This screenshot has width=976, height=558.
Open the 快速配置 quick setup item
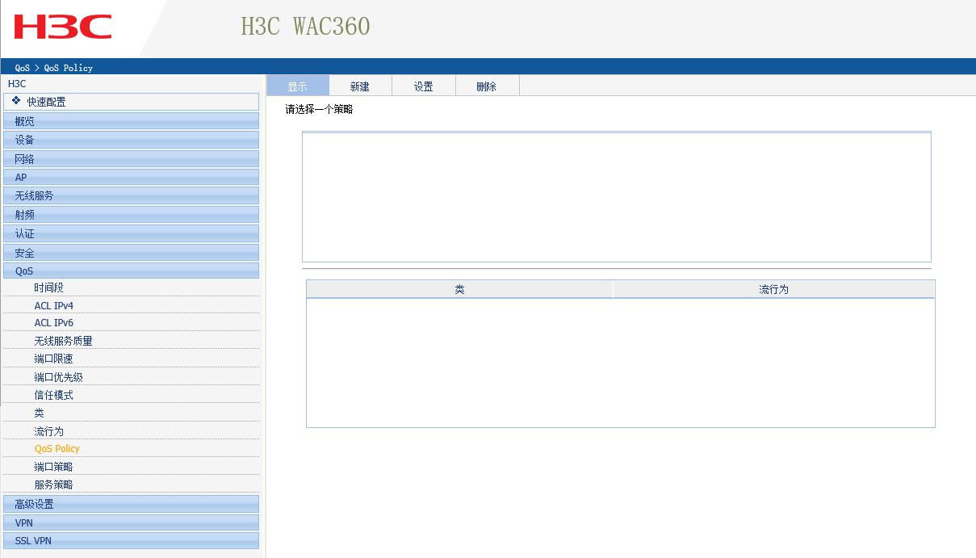coord(131,102)
